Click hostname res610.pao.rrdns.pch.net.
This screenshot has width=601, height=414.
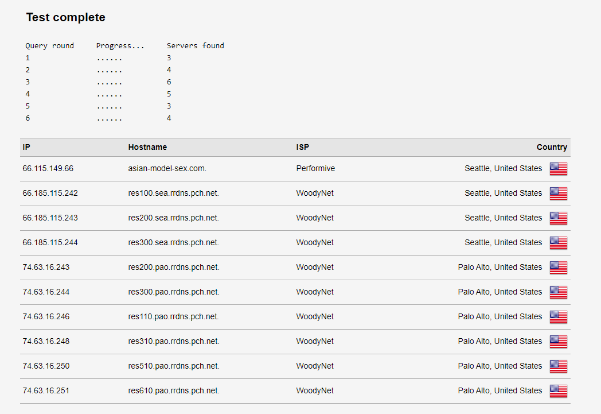tap(174, 390)
